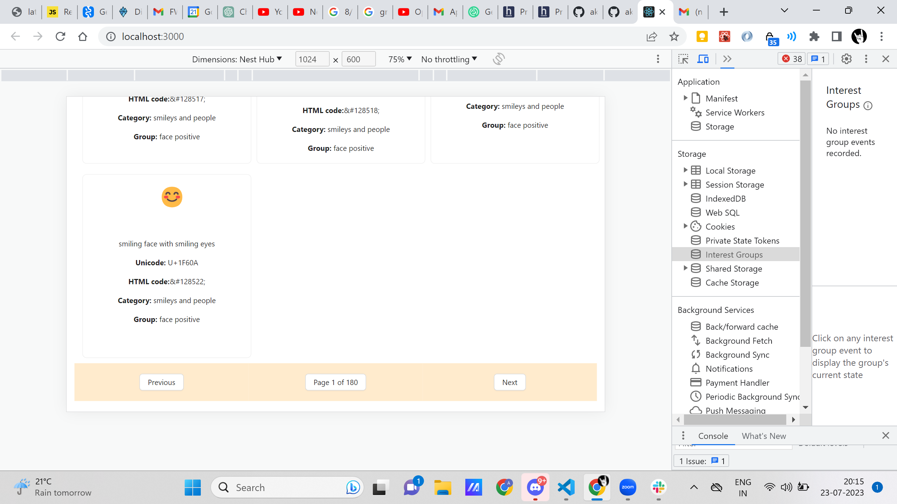Open the Extensions puzzle icon
This screenshot has width=897, height=504.
814,36
